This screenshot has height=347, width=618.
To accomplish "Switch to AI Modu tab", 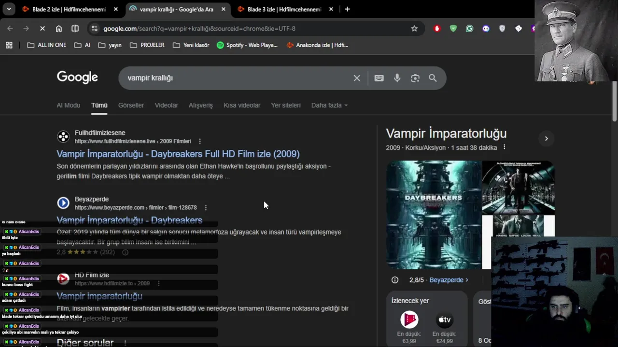I will 69,105.
